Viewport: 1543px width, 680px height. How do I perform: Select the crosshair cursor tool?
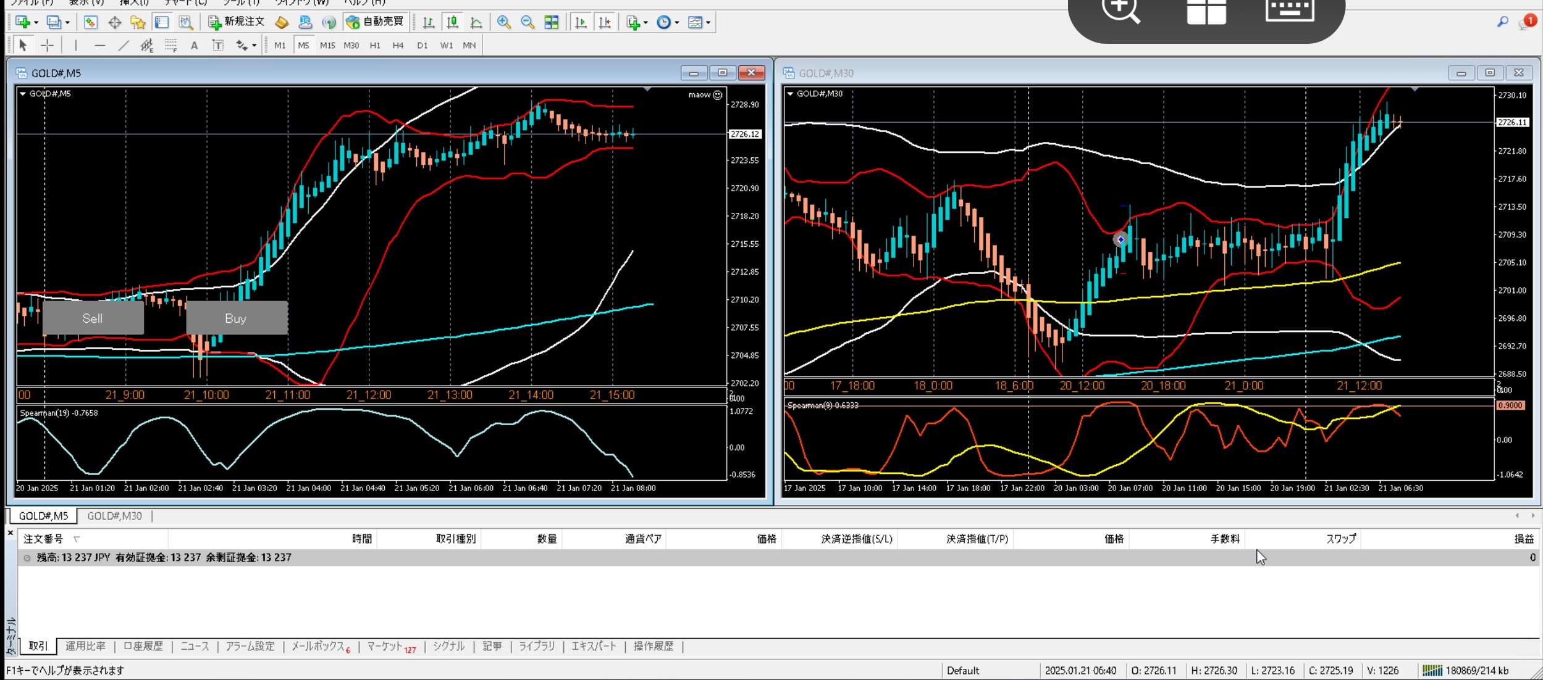[x=47, y=45]
